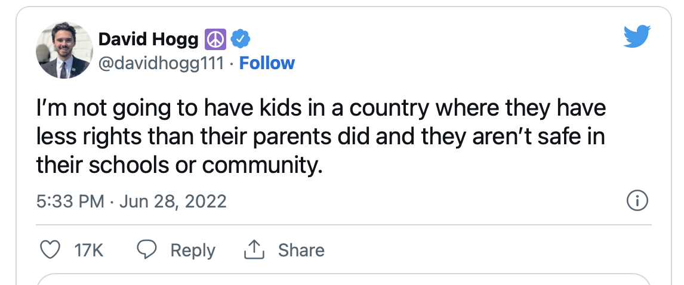Screen dimensions: 684x285
Task: Click the first line of the tweet text
Action: [321, 109]
